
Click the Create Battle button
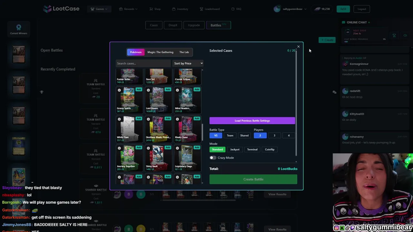pos(253,179)
